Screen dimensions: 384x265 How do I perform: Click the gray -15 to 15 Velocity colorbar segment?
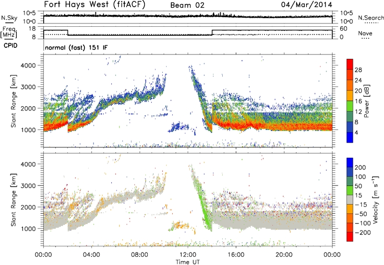(x=350, y=199)
